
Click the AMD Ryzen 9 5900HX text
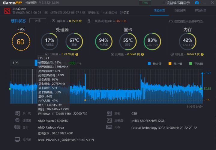pyautogui.click(x=53, y=121)
